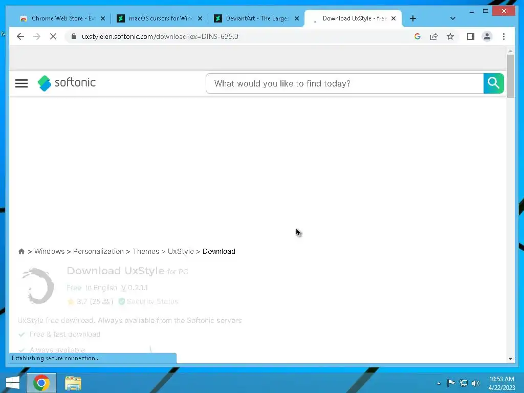Click the scrollbar up arrow
The height and width of the screenshot is (393, 524).
pos(510,51)
